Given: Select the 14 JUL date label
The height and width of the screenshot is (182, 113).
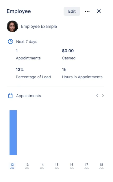Looking at the screenshot, I should pyautogui.click(x=42, y=166).
